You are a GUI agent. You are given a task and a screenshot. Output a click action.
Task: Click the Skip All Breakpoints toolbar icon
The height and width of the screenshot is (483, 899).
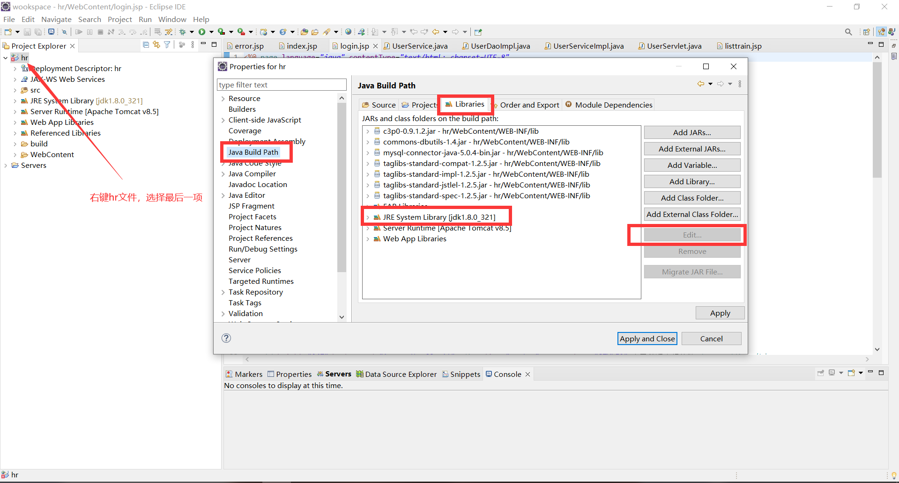click(x=65, y=32)
